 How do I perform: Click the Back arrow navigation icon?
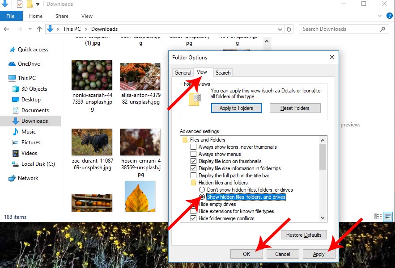click(6, 29)
